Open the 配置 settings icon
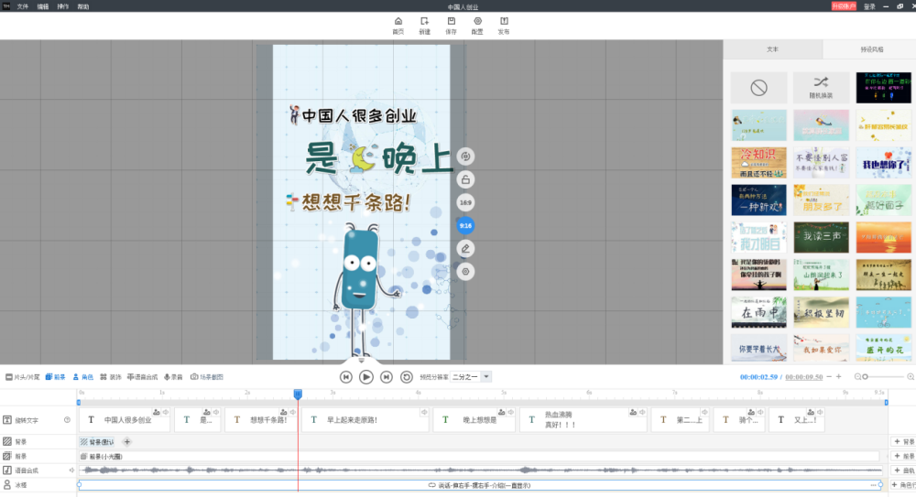This screenshot has height=497, width=916. coord(477,25)
